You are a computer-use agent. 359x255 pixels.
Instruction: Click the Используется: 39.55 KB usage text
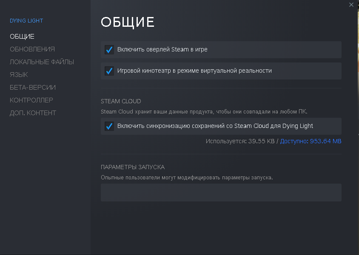coord(240,141)
